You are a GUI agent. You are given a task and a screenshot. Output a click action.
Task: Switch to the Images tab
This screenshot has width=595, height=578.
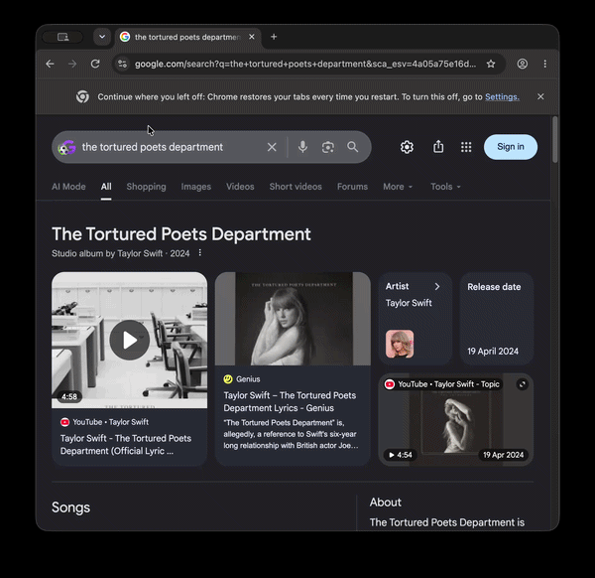click(195, 187)
